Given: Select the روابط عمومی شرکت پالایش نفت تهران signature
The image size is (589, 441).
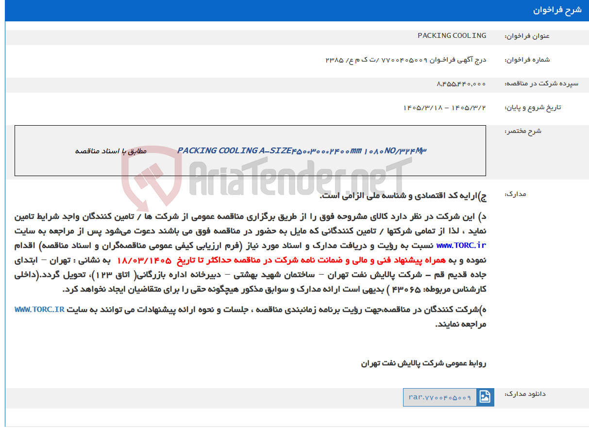Looking at the screenshot, I should [x=423, y=363].
